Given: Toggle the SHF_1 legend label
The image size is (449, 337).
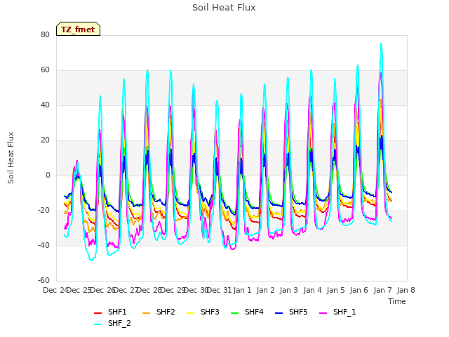Looking at the screenshot, I should (344, 312).
